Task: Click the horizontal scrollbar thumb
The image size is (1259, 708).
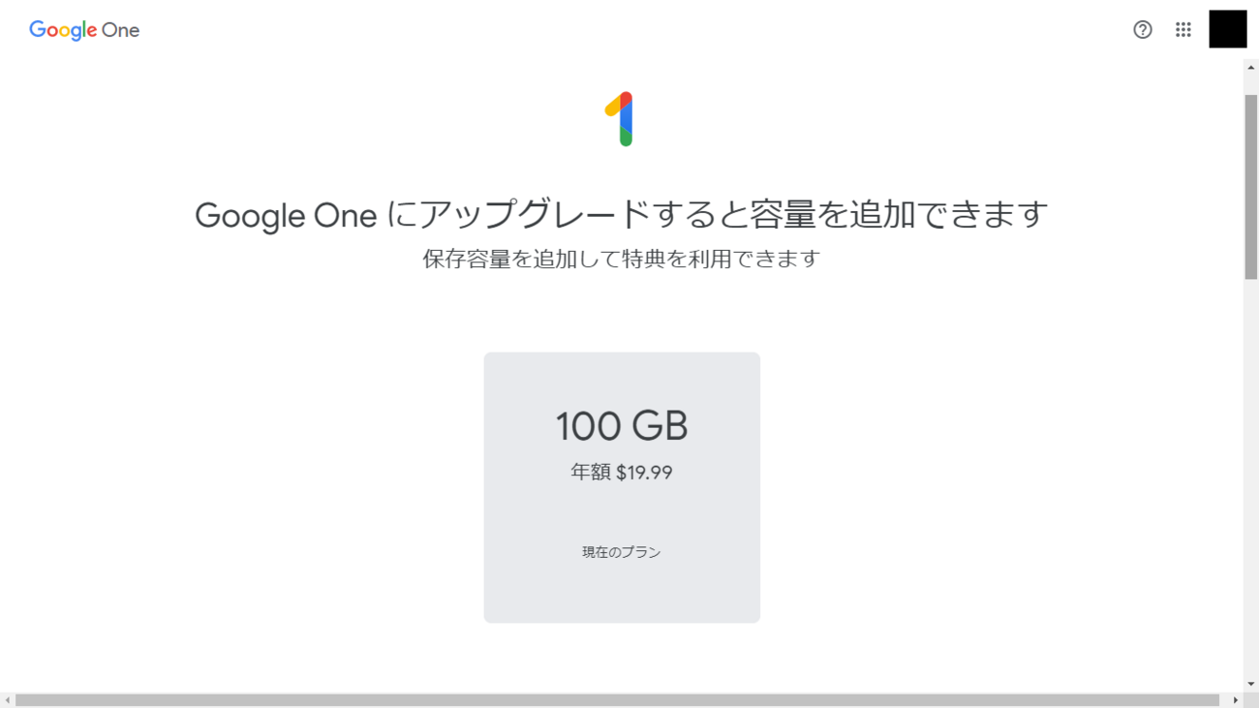Action: point(617,700)
